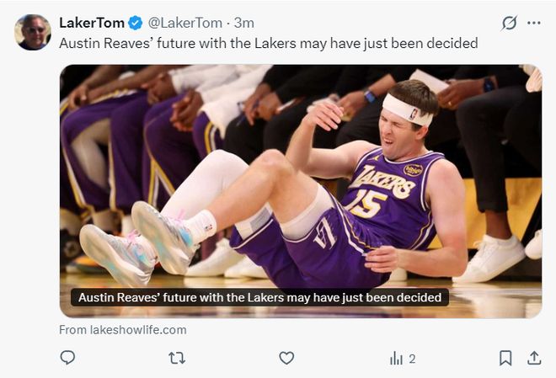
Task: Open the LakerTom display name link
Action: (x=92, y=23)
